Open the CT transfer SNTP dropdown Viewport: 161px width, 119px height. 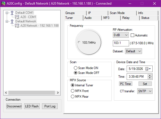145,91
